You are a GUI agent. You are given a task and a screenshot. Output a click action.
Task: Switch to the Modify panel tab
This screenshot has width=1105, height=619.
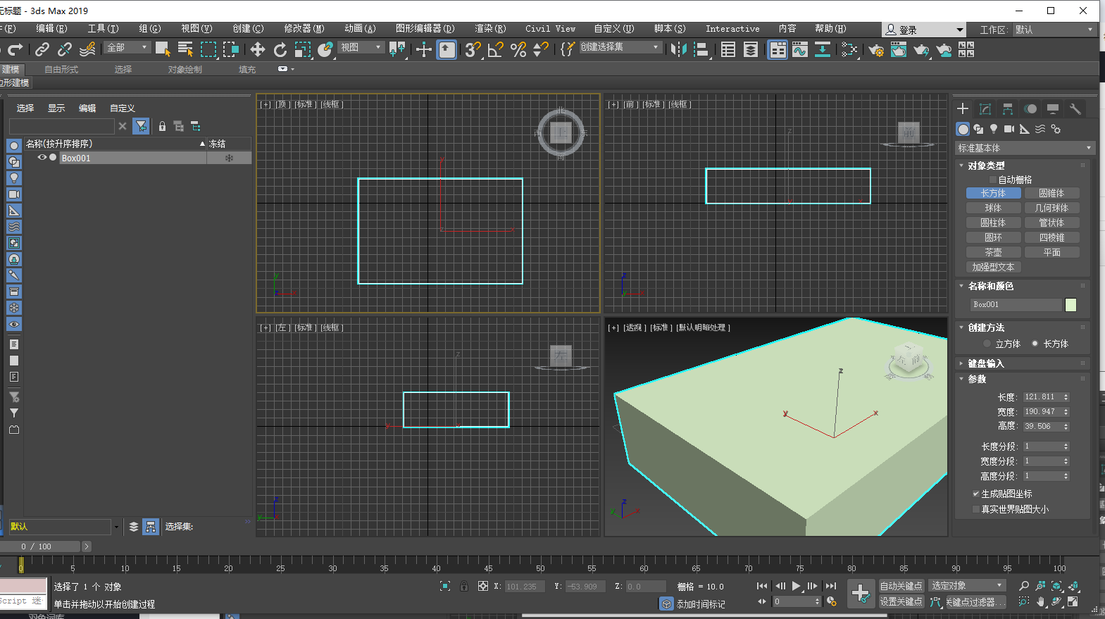tap(985, 108)
